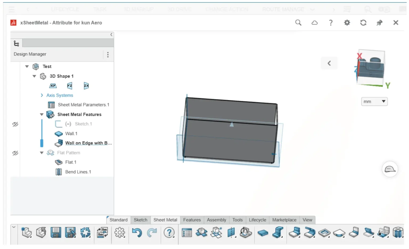Select the Corner Relief rounded plate icon
The width and height of the screenshot is (409, 249).
tap(339, 233)
